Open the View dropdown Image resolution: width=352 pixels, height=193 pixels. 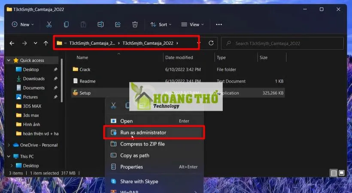192,24
